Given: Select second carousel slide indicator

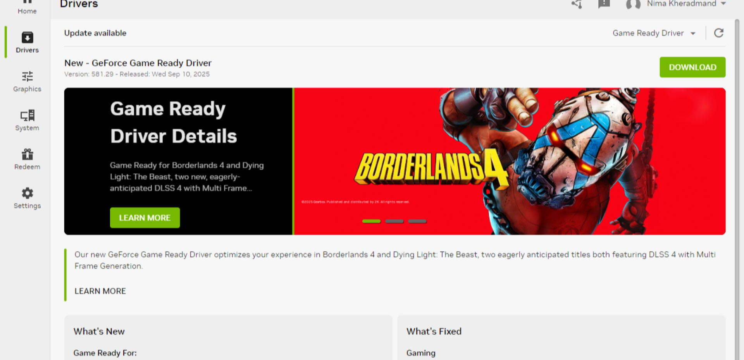Looking at the screenshot, I should [x=394, y=221].
